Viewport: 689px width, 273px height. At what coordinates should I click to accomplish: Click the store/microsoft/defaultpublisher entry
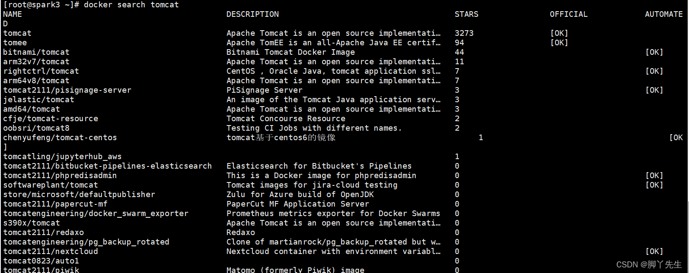pos(79,195)
